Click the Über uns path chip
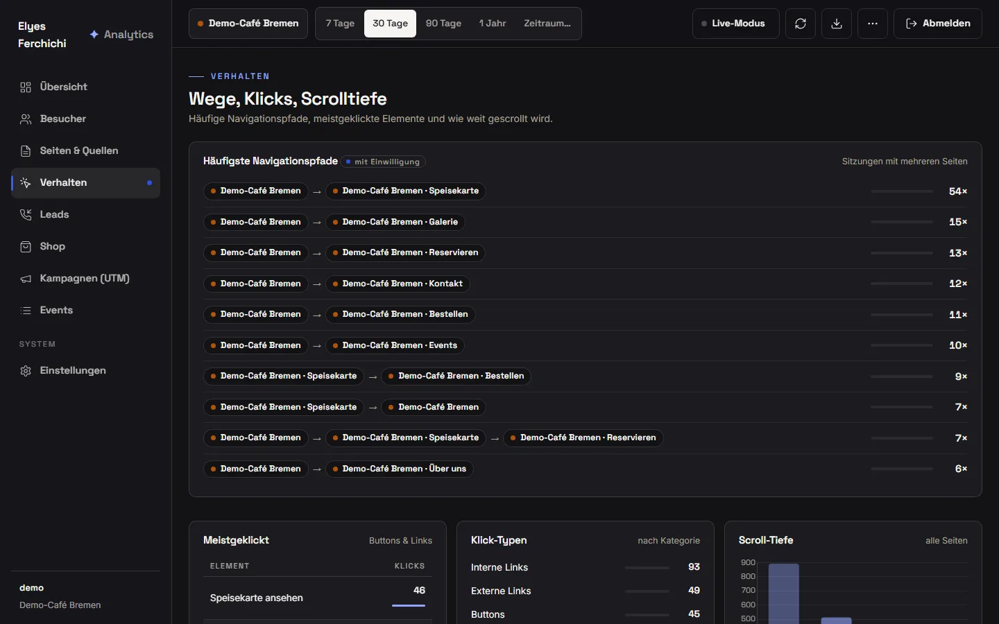The image size is (999, 624). [x=400, y=469]
